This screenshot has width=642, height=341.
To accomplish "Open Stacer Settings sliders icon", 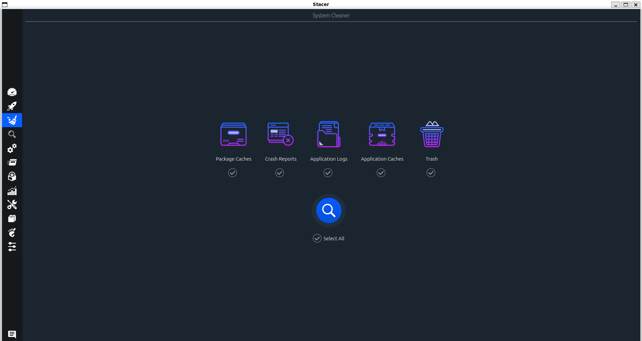I will [12, 247].
